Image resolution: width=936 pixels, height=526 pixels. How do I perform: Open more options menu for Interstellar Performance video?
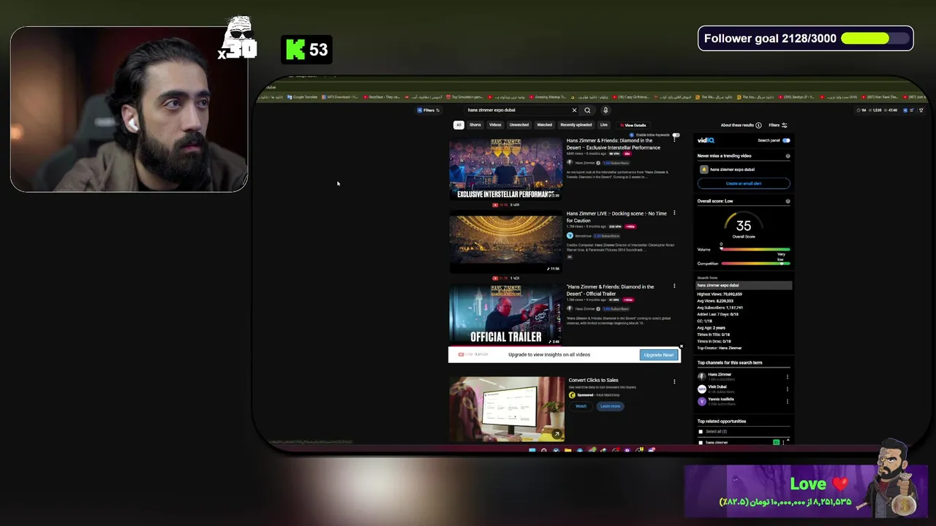point(674,140)
